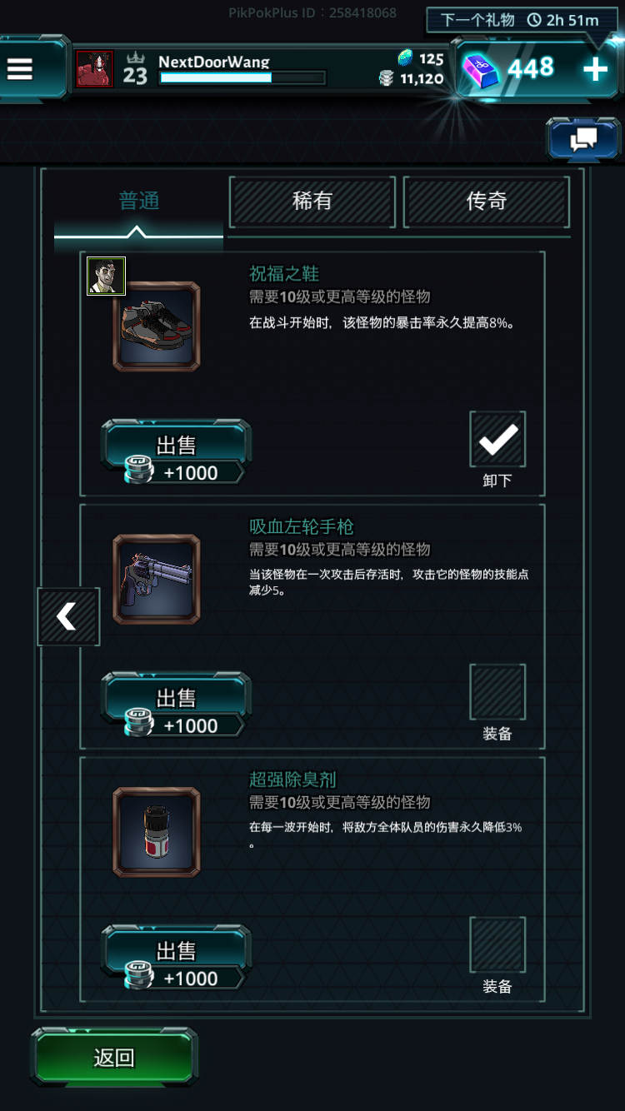Sell the blessed shoes via 出售
625x1111 pixels.
[176, 452]
